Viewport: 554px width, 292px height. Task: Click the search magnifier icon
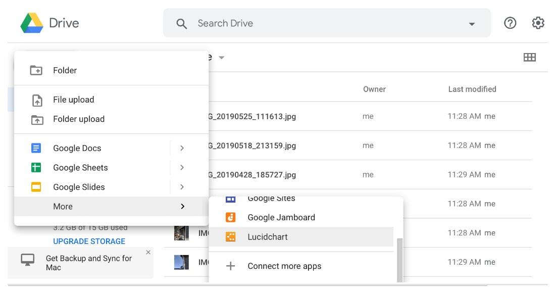(181, 24)
